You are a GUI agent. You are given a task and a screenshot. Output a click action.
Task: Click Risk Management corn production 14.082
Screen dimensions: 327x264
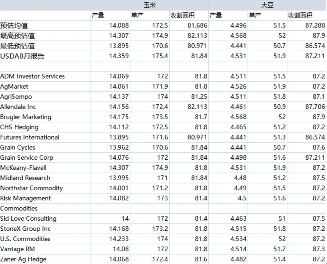tap(119, 198)
